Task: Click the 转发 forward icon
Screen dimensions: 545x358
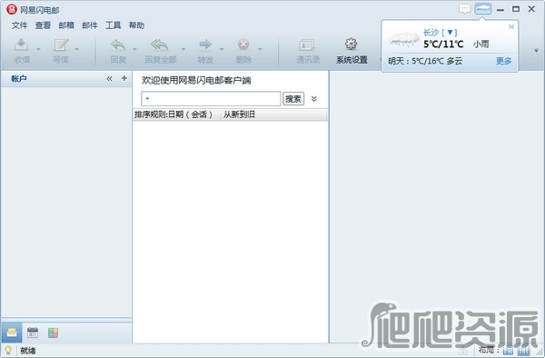Action: (205, 45)
